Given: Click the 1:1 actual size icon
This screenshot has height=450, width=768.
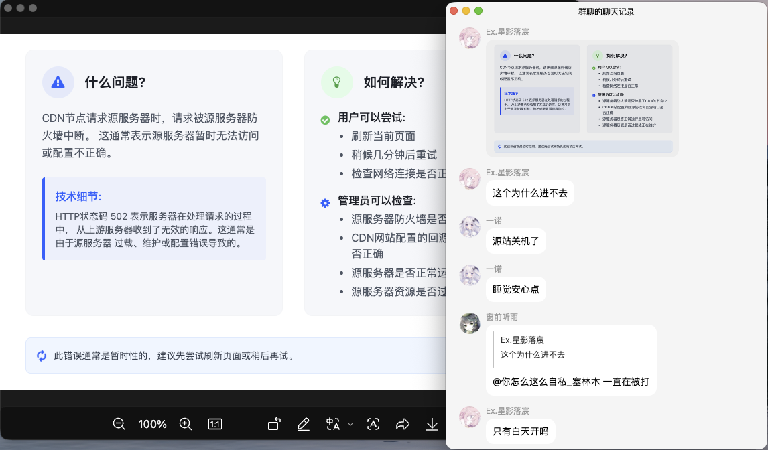Looking at the screenshot, I should click(x=215, y=424).
